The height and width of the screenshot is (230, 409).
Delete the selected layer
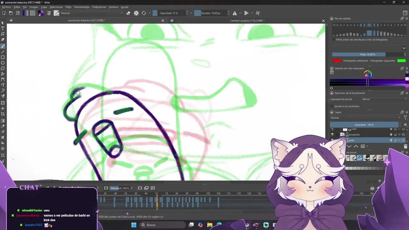point(405,146)
